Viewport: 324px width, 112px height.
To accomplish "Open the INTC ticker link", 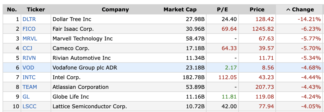I will coord(29,77).
